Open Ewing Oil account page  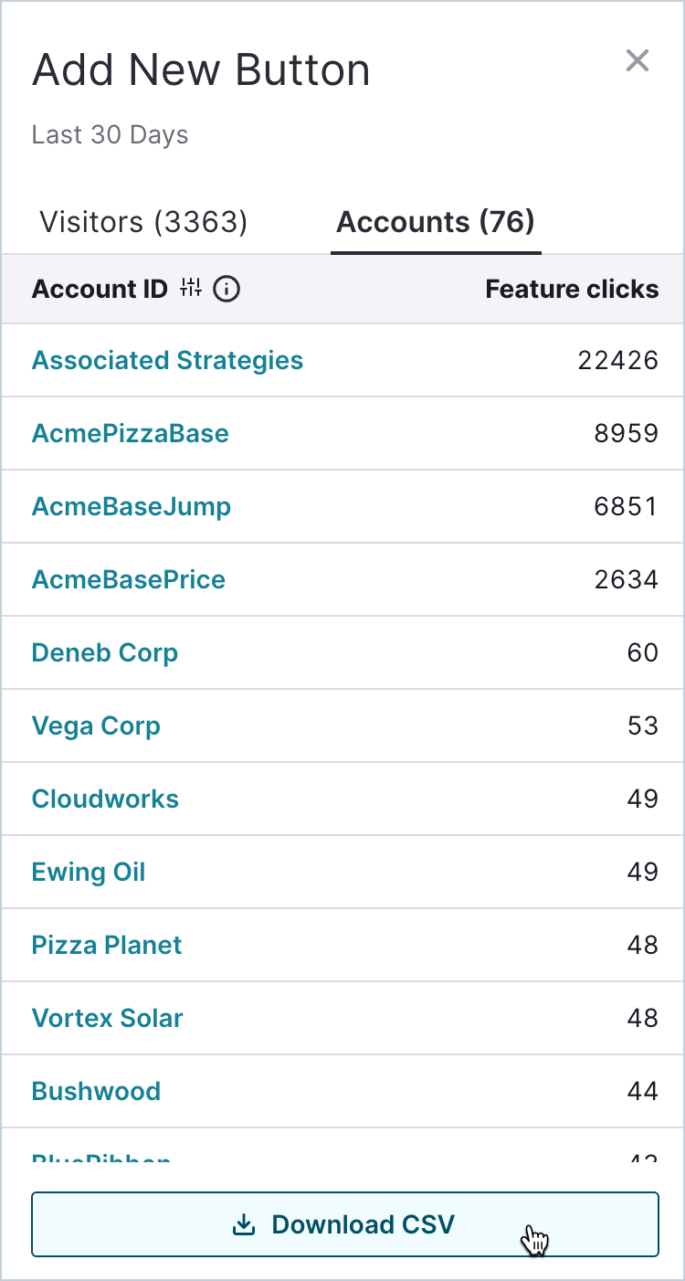point(89,872)
